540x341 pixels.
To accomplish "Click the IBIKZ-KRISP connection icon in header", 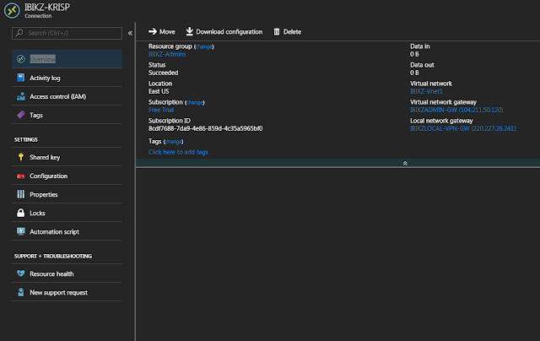I will coord(12,10).
